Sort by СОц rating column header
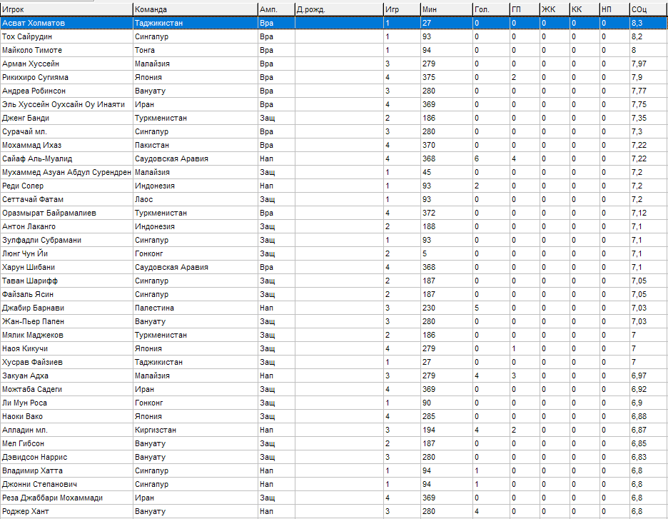Screen dimensions: 668x519 pos(647,9)
